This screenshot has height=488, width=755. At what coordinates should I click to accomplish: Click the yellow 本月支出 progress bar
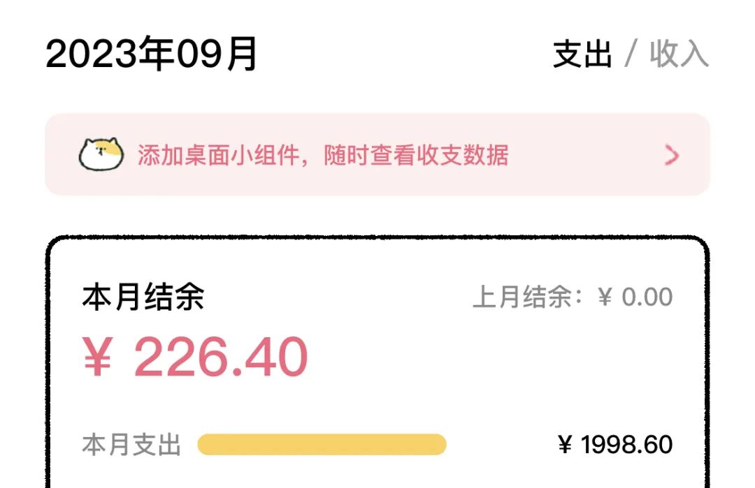coord(322,444)
